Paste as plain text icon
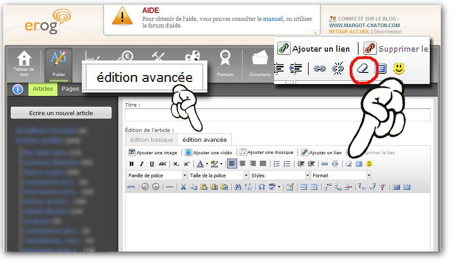 (x=214, y=187)
